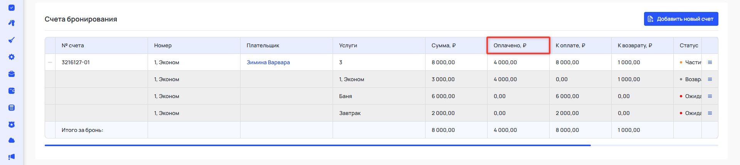Click the checkmark icon in the sidebar
The width and height of the screenshot is (740, 165).
click(x=12, y=8)
